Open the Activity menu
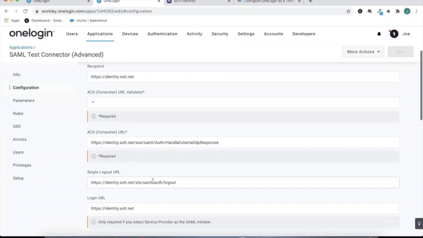 click(x=194, y=34)
